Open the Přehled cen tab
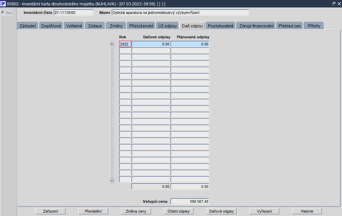This screenshot has height=216, width=342. click(x=289, y=26)
